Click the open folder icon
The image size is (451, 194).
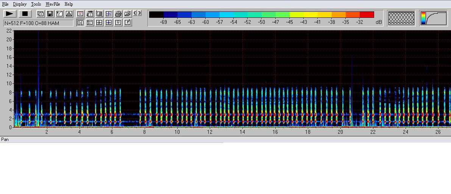point(128,14)
